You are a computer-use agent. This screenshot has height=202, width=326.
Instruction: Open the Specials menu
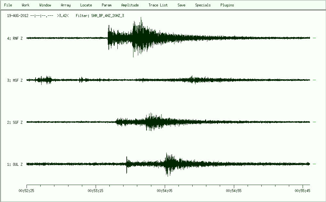tap(203, 5)
